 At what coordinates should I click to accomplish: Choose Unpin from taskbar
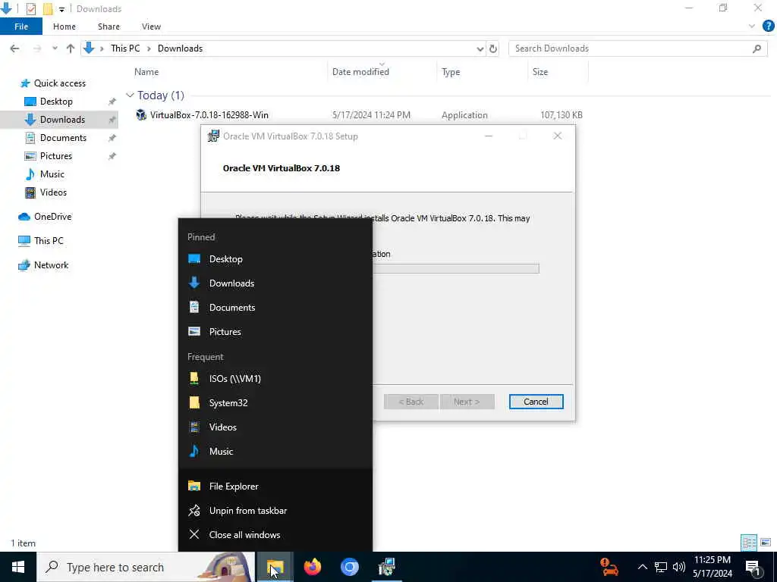[275, 510]
